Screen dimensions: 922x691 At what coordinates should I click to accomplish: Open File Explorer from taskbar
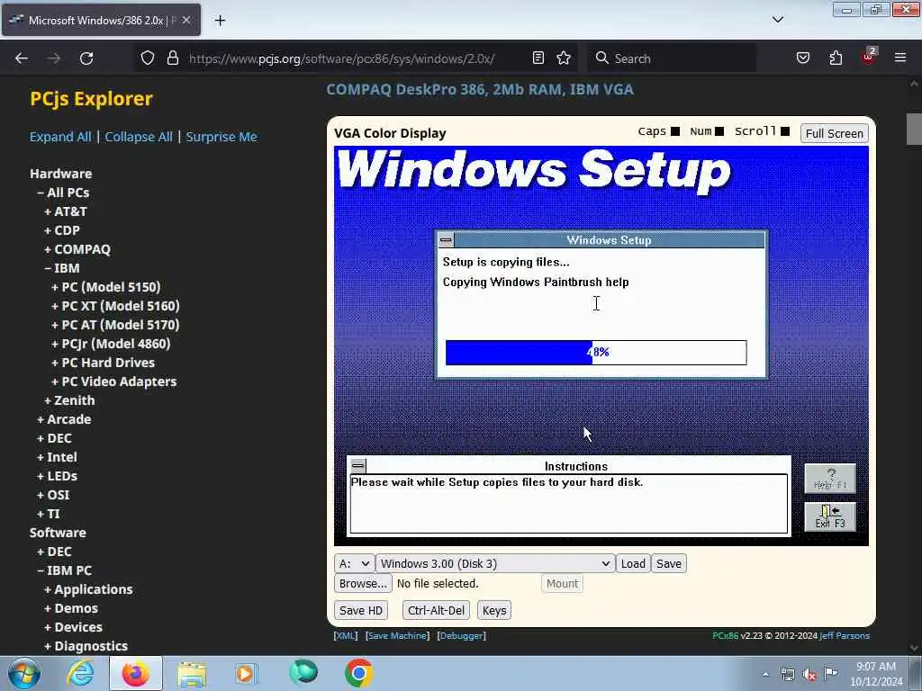pyautogui.click(x=192, y=673)
